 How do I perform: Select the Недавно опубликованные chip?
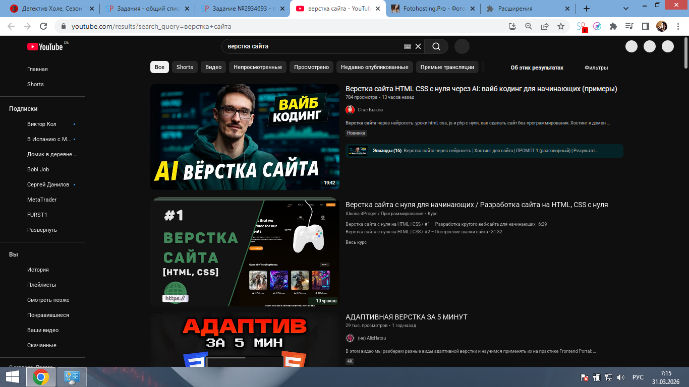(x=375, y=67)
